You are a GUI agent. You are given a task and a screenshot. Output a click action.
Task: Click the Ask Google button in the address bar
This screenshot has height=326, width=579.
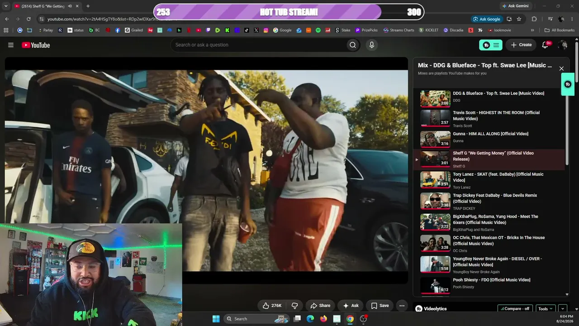(487, 19)
